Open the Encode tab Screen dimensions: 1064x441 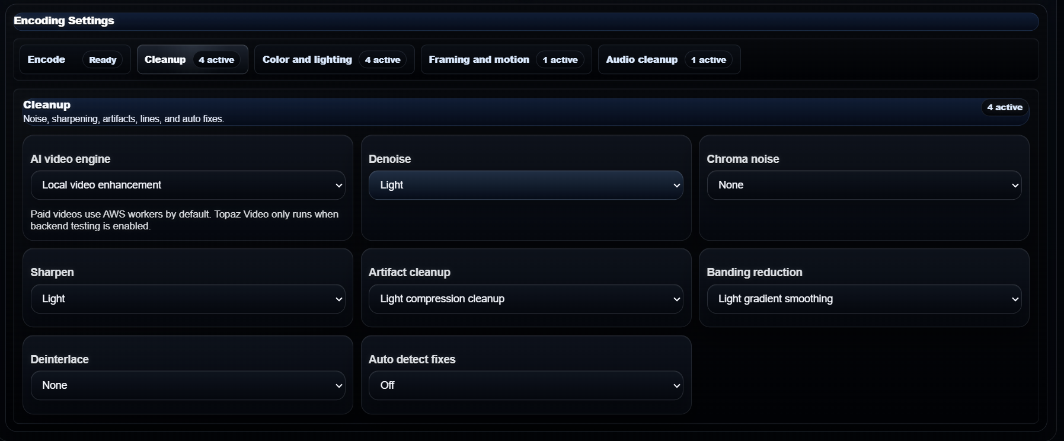tap(75, 59)
